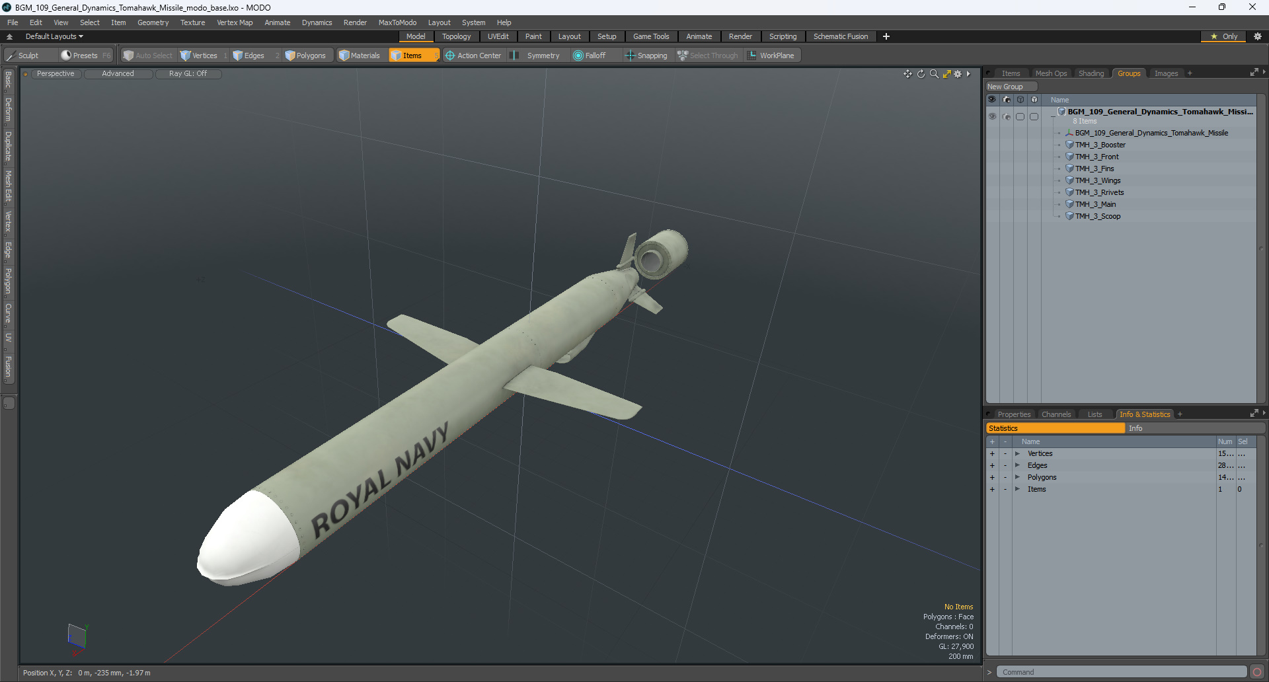Click the viewport pan move icon
Screen dimensions: 1269x682
click(907, 74)
